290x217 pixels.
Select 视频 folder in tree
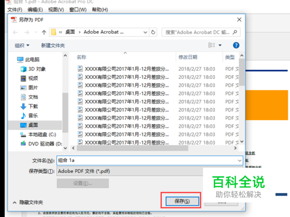point(29,78)
